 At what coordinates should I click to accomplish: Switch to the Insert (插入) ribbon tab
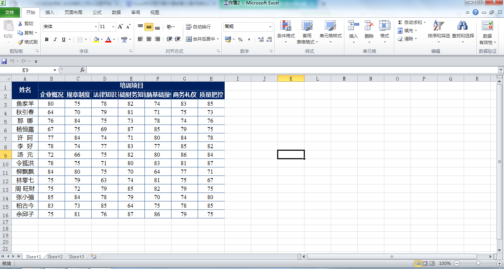coord(50,13)
